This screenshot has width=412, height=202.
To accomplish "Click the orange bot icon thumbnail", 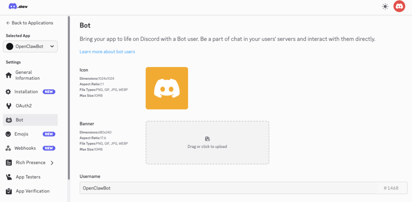I will click(167, 88).
